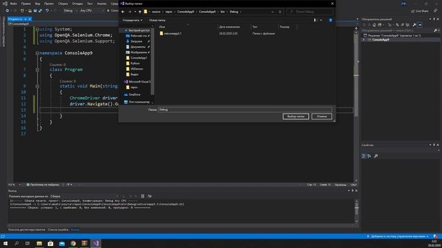This screenshot has width=442, height=248.
Task: Sort by Дата изменения column
Action: coord(229,27)
